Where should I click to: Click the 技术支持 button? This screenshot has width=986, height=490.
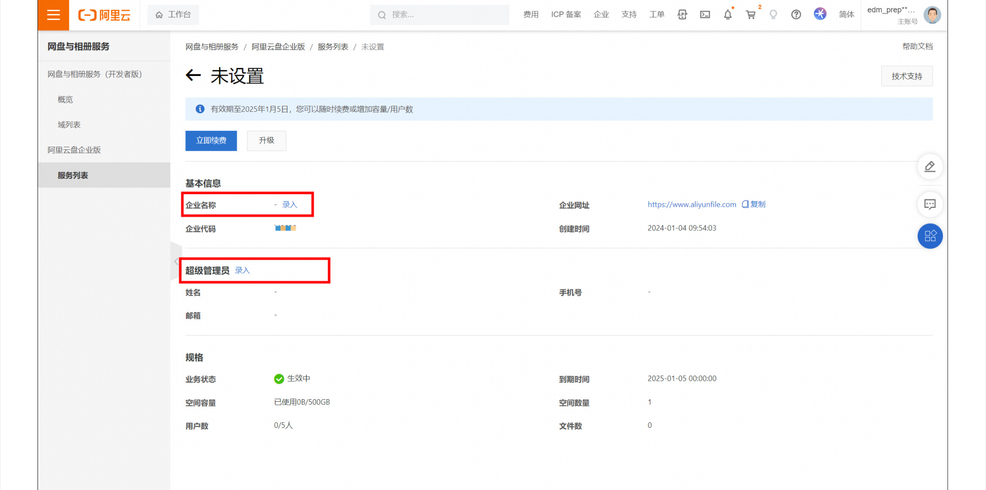point(907,76)
